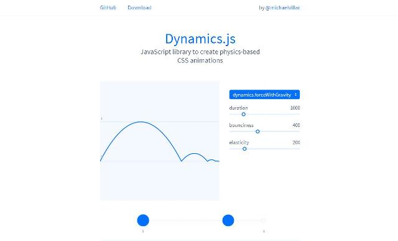
Task: Open the dynamics.forceWithGravity dropdown
Action: point(264,95)
